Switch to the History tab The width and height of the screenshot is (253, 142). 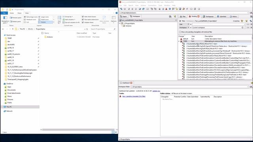tap(233, 17)
